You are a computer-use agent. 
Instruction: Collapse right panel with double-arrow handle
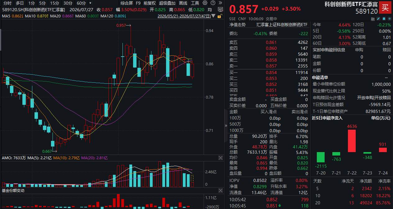pyautogui.click(x=226, y=126)
